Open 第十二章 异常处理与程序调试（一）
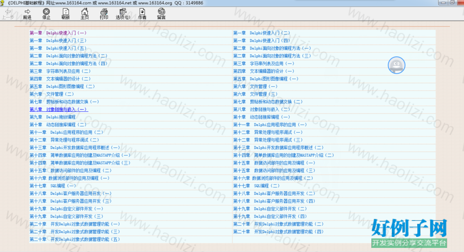 (x=268, y=133)
